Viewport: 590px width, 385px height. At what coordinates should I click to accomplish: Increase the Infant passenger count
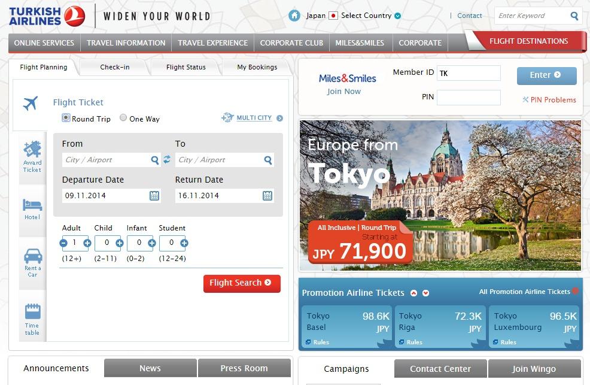151,243
